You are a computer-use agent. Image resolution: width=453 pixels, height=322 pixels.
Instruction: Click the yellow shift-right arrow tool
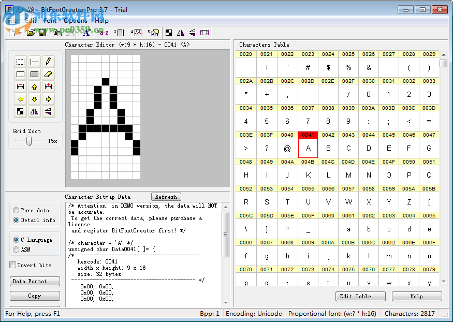(48, 99)
